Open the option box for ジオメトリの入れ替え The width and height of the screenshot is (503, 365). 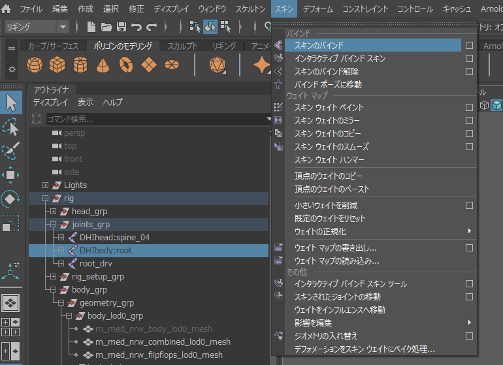pyautogui.click(x=469, y=336)
